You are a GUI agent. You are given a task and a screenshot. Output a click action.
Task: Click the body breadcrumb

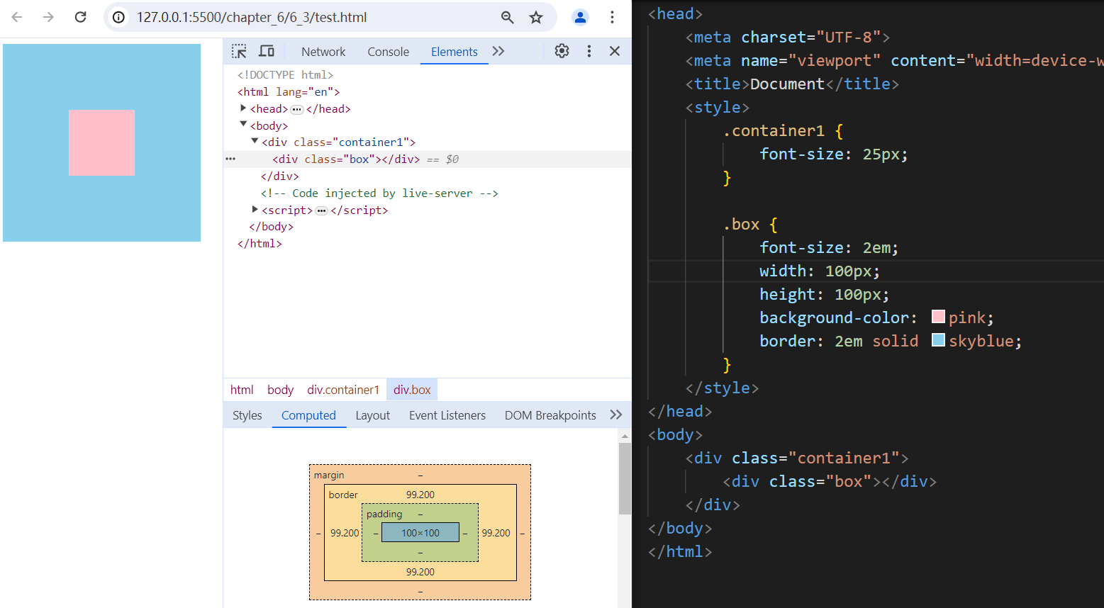point(280,390)
